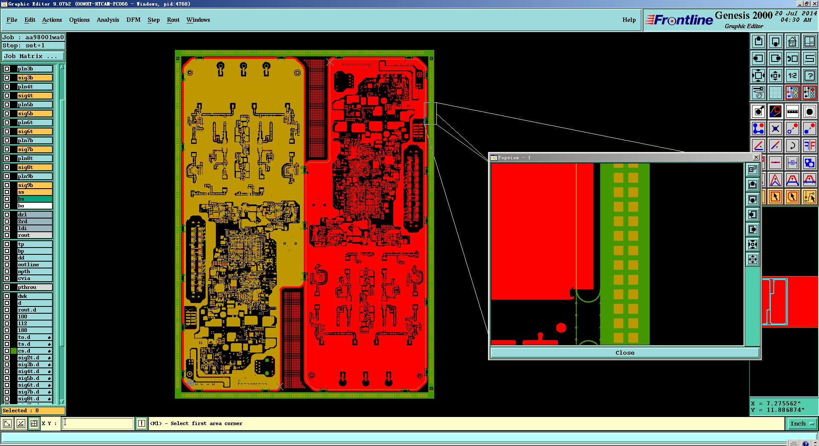This screenshot has height=446, width=819.
Task: Click the Close button in Popview window
Action: (x=625, y=353)
